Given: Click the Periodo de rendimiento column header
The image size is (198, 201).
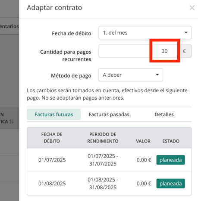Looking at the screenshot, I should (x=103, y=138).
